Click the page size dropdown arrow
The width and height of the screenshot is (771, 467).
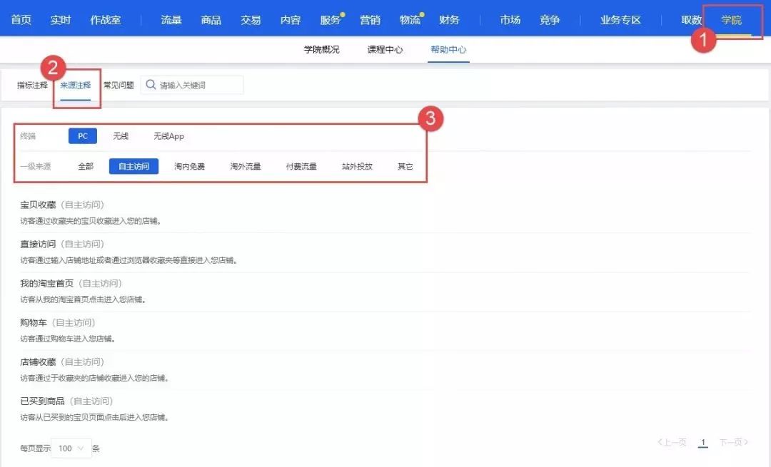(82, 448)
